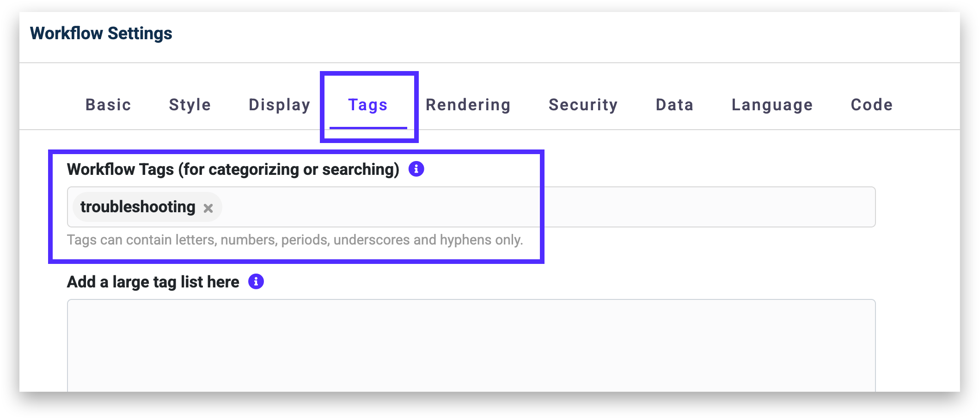Click the purple underline beneath the Tags tab
This screenshot has height=418, width=979.
pos(368,128)
